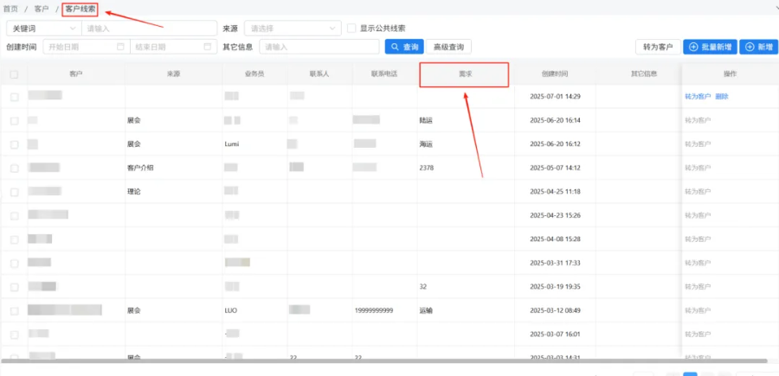Check the row created 2025-03-12 08:49
This screenshot has width=779, height=376.
point(15,310)
